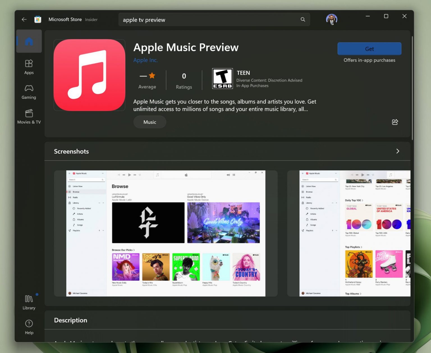This screenshot has width=431, height=353.
Task: Open the Home section in sidebar
Action: click(x=29, y=41)
